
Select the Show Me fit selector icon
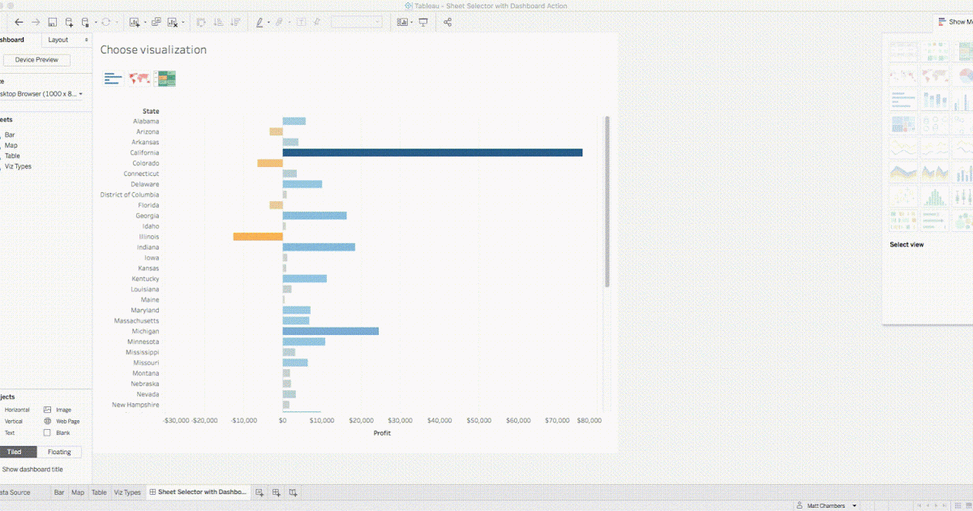tap(401, 22)
